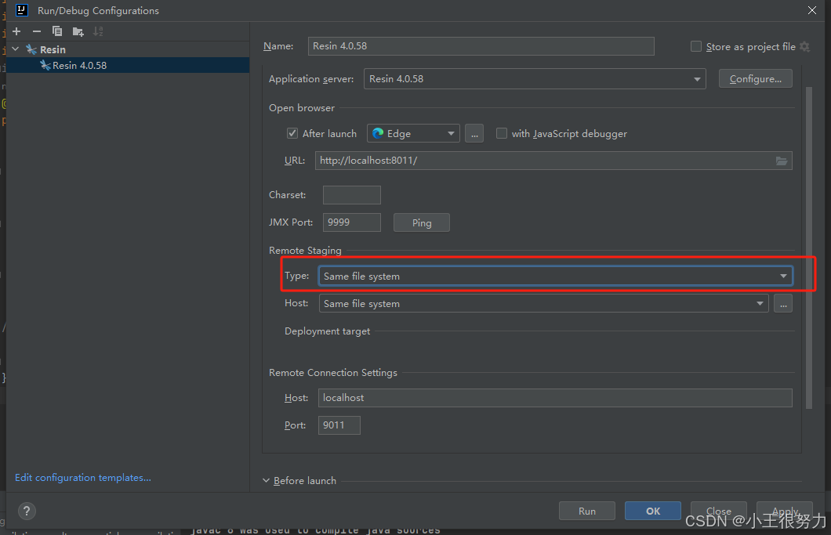Click the Edge browser icon in the dropdown
This screenshot has width=831, height=535.
click(x=378, y=133)
